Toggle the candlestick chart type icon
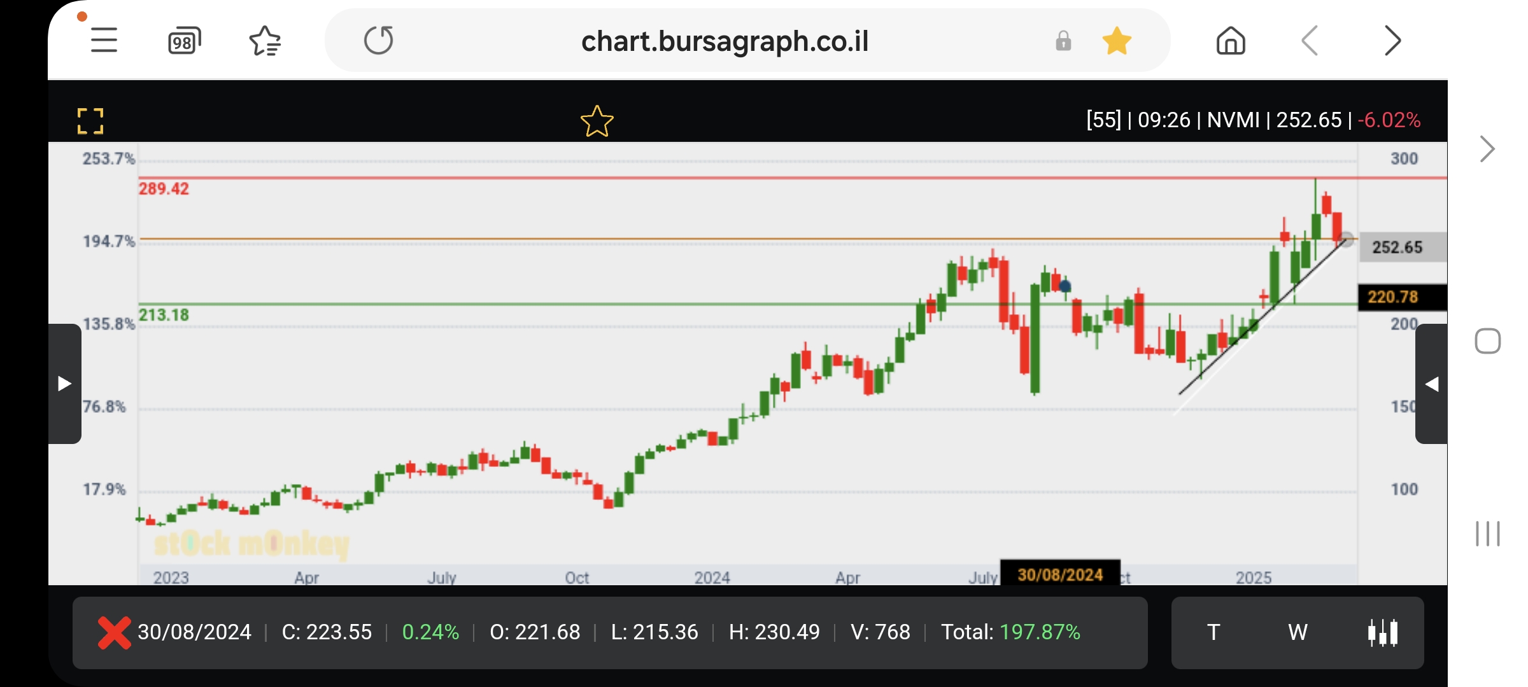This screenshot has height=687, width=1528. coord(1383,632)
